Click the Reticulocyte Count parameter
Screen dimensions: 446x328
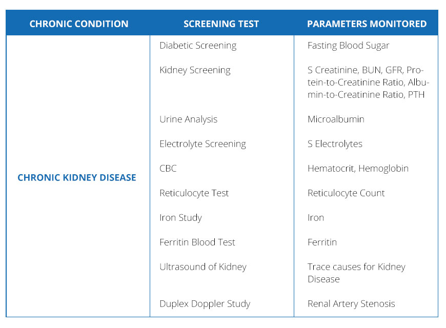[x=346, y=193]
